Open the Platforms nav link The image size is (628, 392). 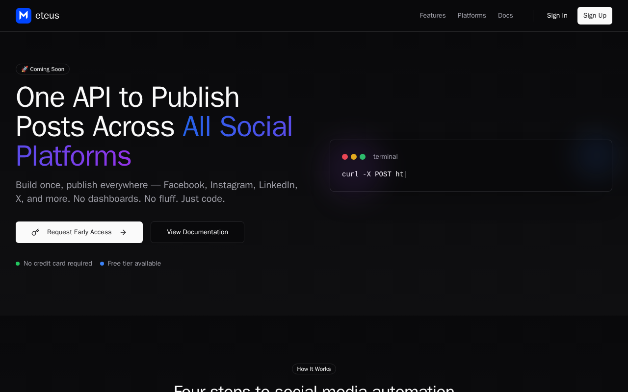pyautogui.click(x=472, y=16)
